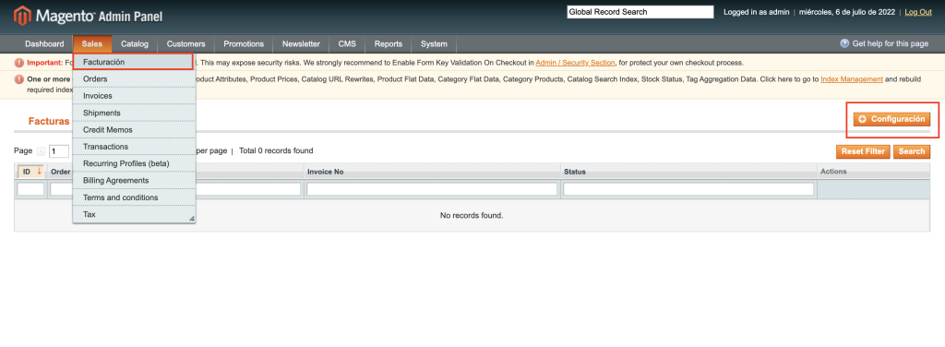
Task: Click the previous page arrow icon
Action: (41, 151)
